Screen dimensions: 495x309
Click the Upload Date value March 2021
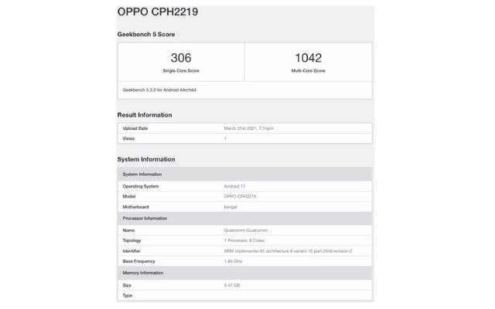tap(248, 128)
